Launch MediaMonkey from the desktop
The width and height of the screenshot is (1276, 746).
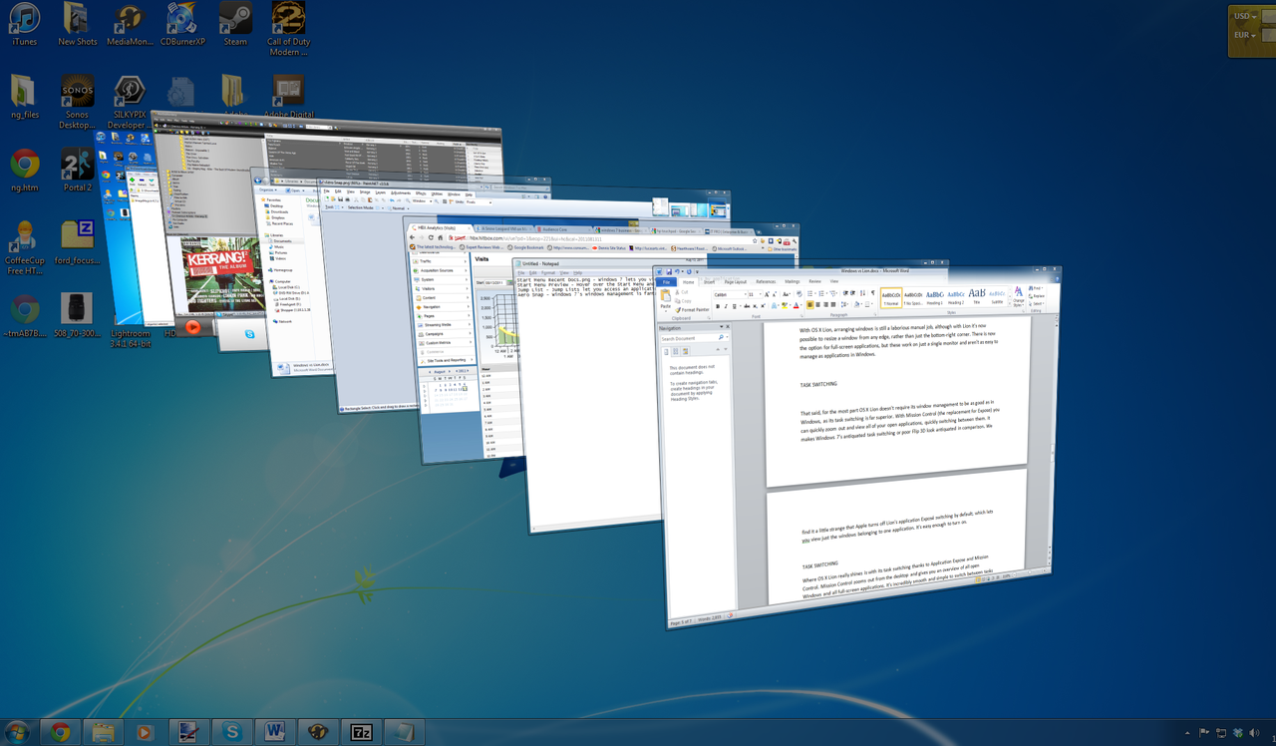[x=130, y=24]
